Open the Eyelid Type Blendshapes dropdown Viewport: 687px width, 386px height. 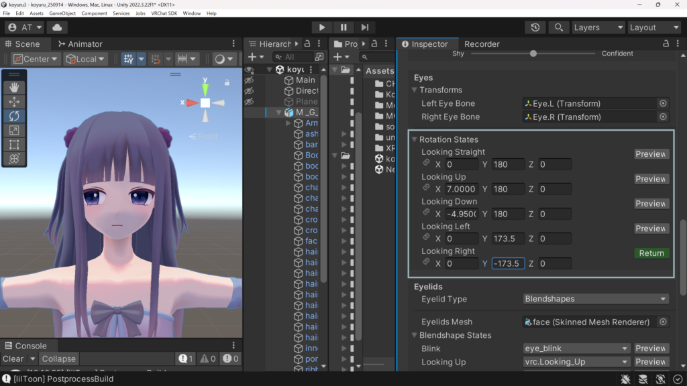(x=595, y=298)
